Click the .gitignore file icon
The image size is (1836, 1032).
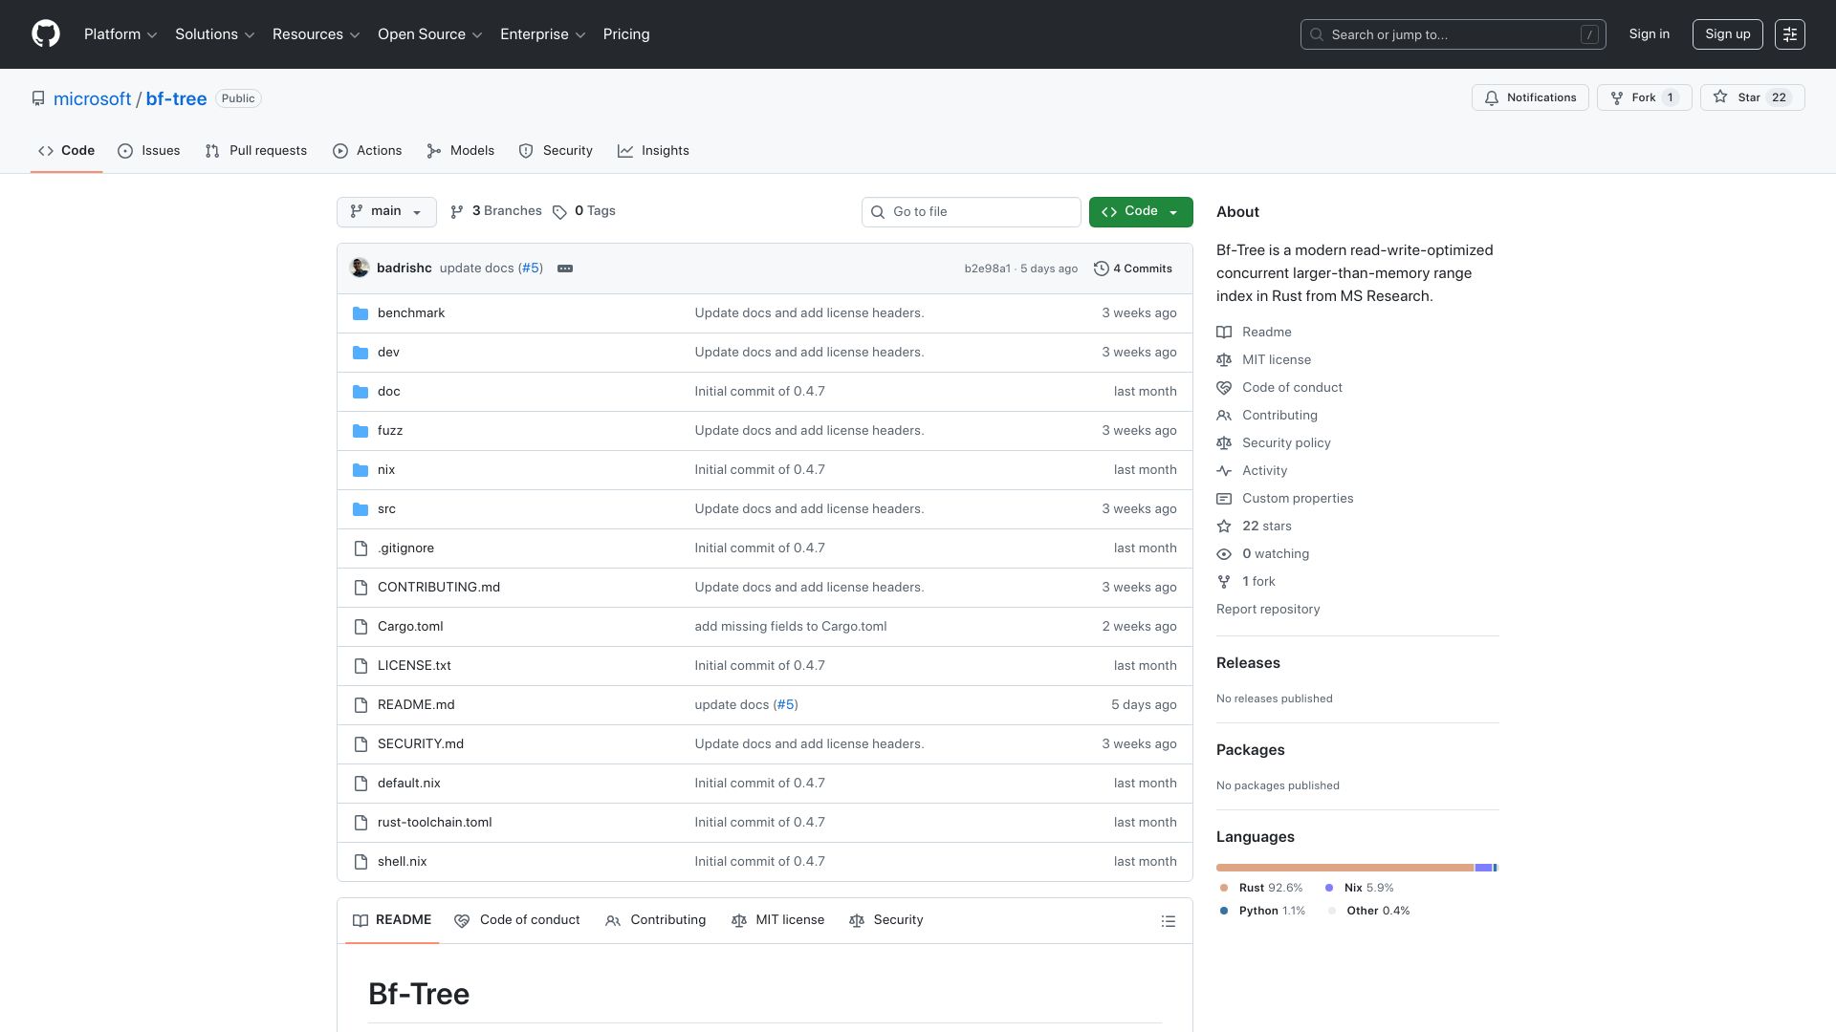click(361, 548)
